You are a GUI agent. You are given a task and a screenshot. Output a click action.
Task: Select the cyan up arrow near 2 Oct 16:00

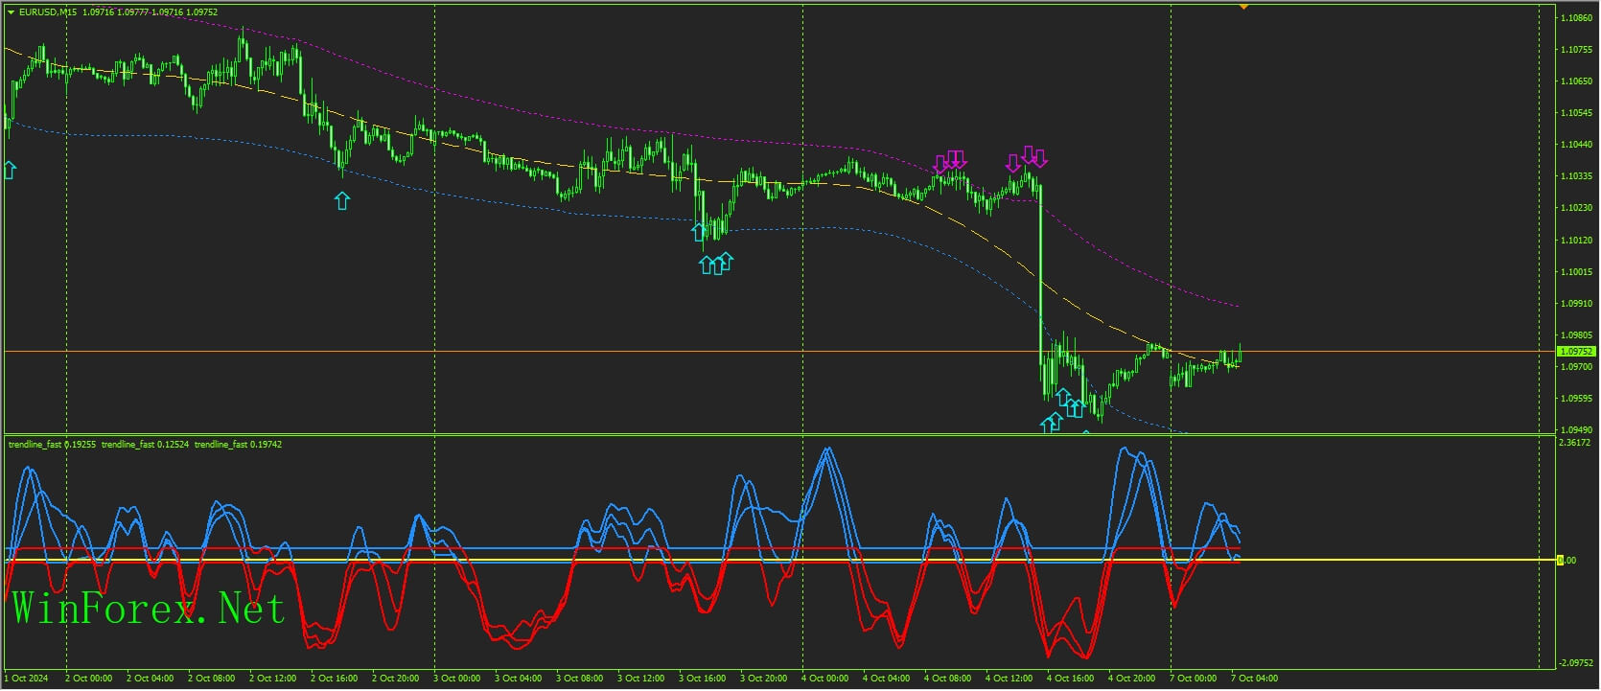(342, 199)
